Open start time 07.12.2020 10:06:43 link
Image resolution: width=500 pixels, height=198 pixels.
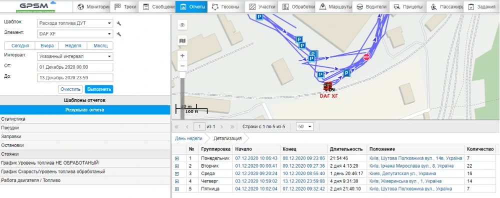coord(256,158)
